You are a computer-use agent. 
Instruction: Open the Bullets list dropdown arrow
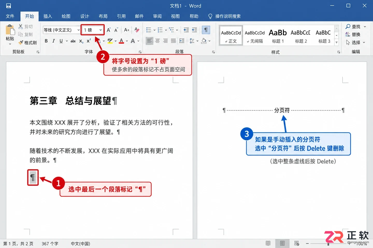coord(155,30)
